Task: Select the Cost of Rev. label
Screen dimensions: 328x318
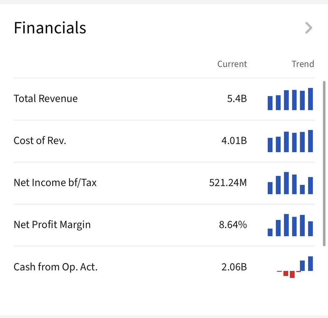Action: [40, 141]
